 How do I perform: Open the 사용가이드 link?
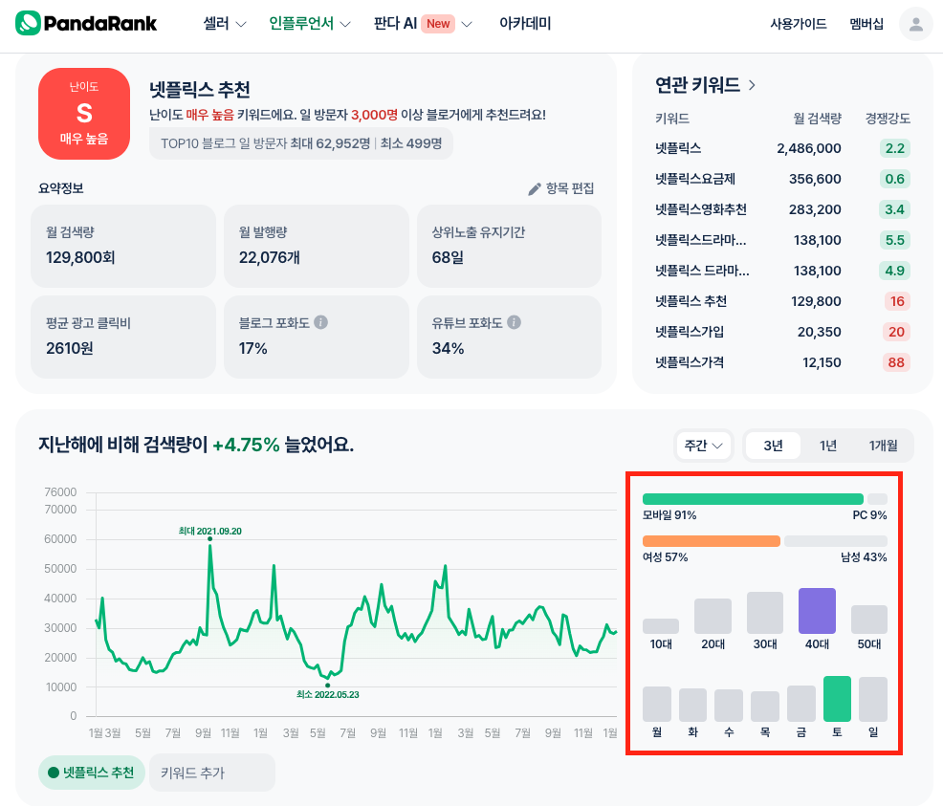(799, 23)
